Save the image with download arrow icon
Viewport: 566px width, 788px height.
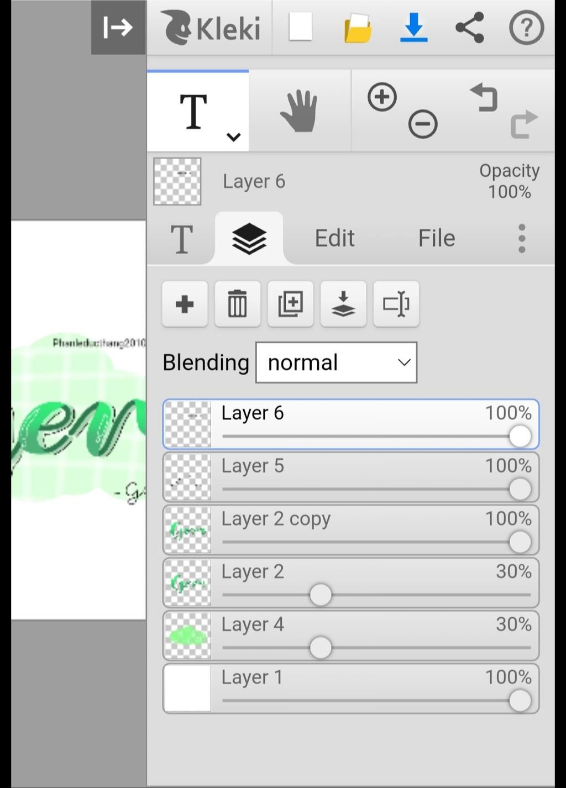[x=413, y=28]
